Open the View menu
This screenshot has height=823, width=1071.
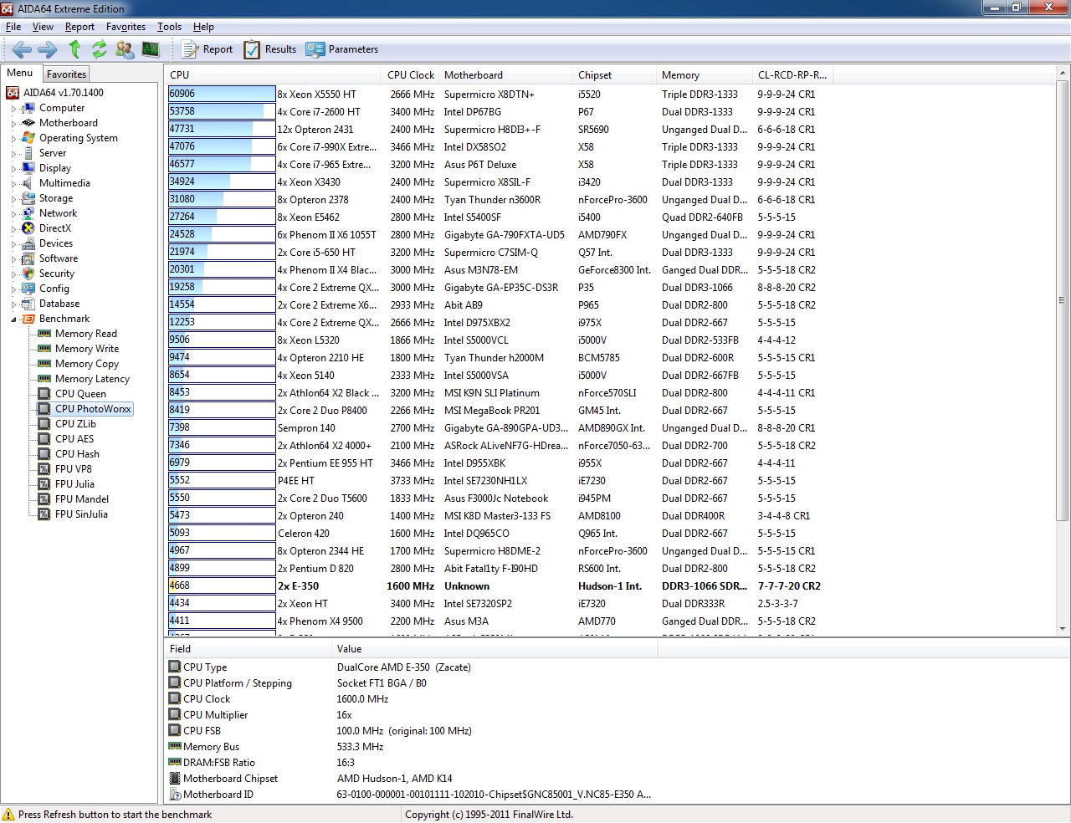(43, 27)
